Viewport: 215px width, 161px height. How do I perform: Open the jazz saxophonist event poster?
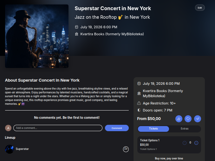click(37, 36)
